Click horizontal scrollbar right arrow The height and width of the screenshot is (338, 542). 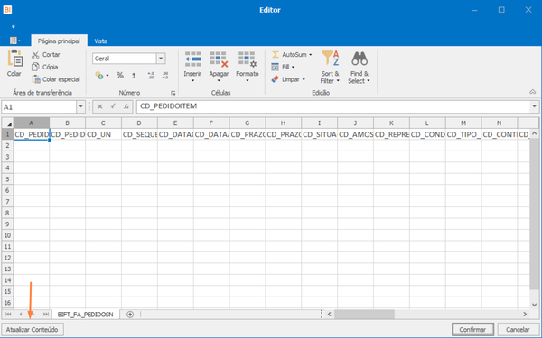(x=525, y=315)
